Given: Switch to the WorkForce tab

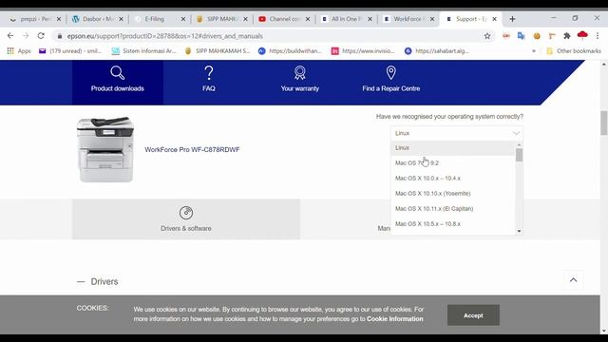Looking at the screenshot, I should pyautogui.click(x=408, y=19).
